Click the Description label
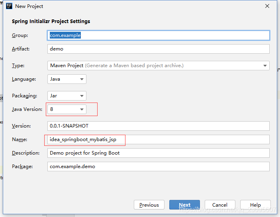Screen dimensions: 280x217 26,153
